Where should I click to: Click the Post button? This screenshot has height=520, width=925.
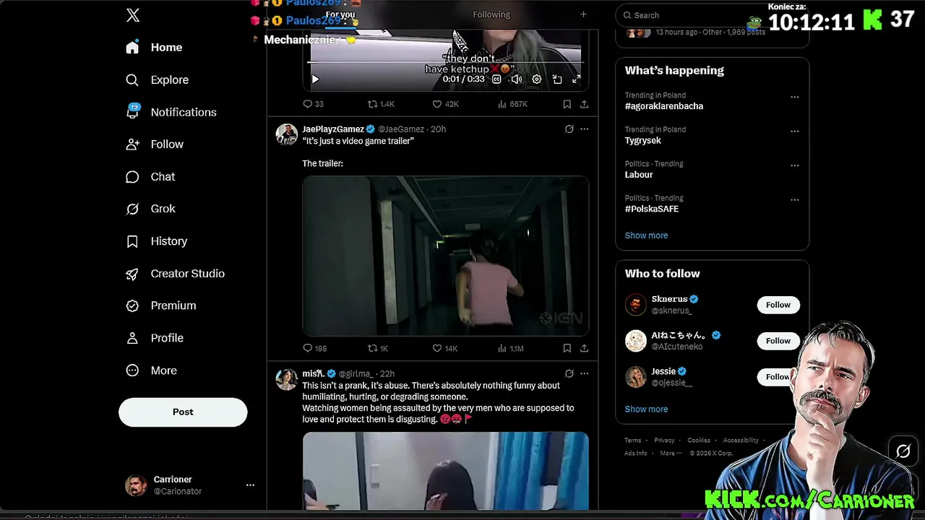(183, 412)
